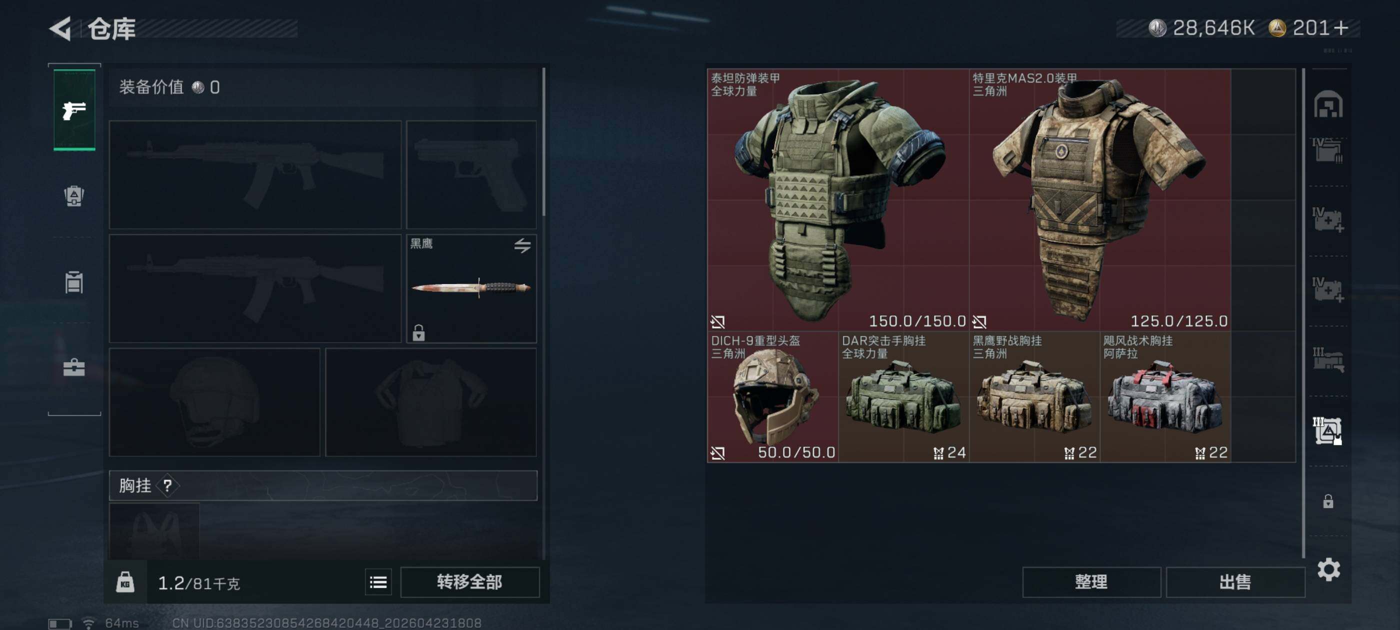Toggle the list view icon beside 转移全部

378,582
